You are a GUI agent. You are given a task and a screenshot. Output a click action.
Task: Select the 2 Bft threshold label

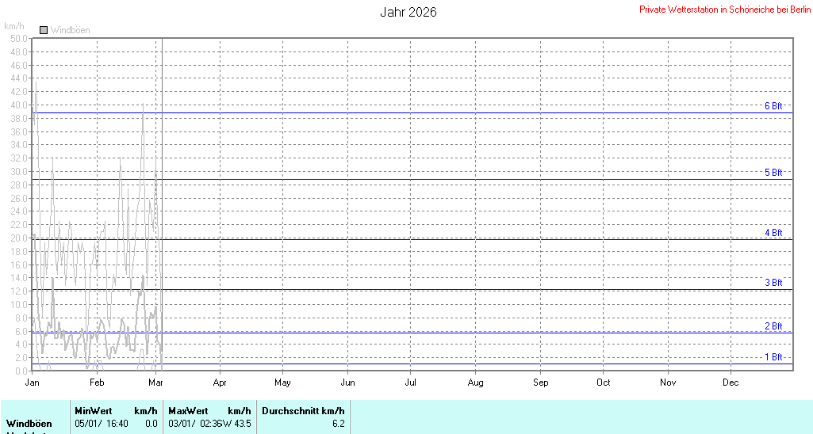(x=773, y=326)
